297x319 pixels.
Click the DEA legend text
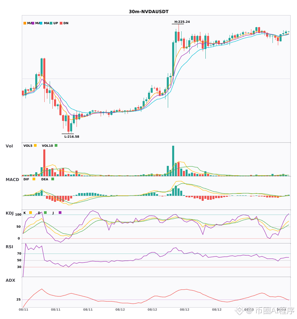click(45, 179)
